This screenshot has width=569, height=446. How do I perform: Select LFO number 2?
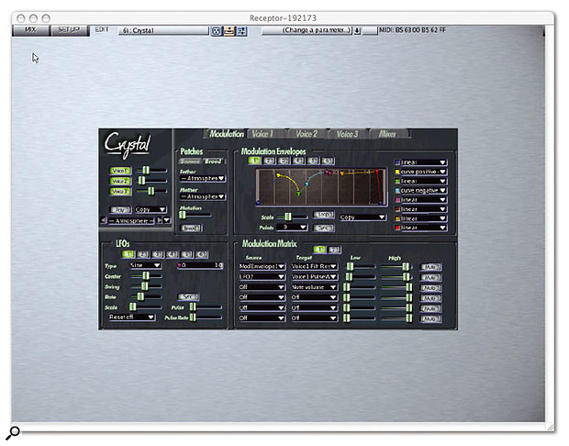click(143, 254)
